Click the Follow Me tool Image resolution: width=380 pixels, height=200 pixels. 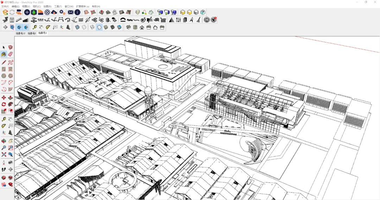coord(11,104)
